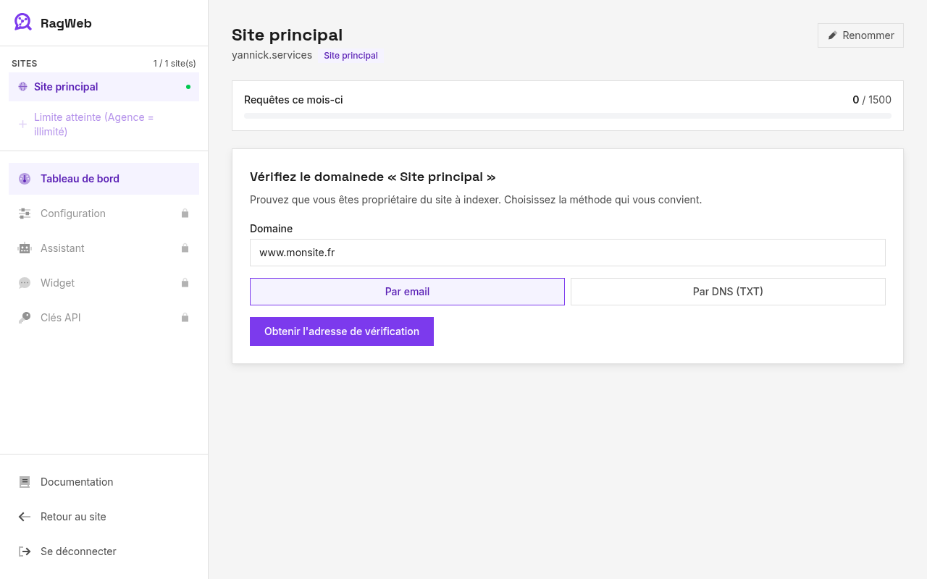Open the Documentation link

pos(104,482)
